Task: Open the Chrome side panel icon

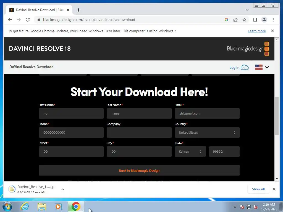Action: 255,20
